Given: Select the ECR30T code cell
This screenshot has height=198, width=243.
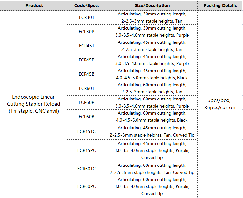Looking at the screenshot, I should tap(86, 17).
